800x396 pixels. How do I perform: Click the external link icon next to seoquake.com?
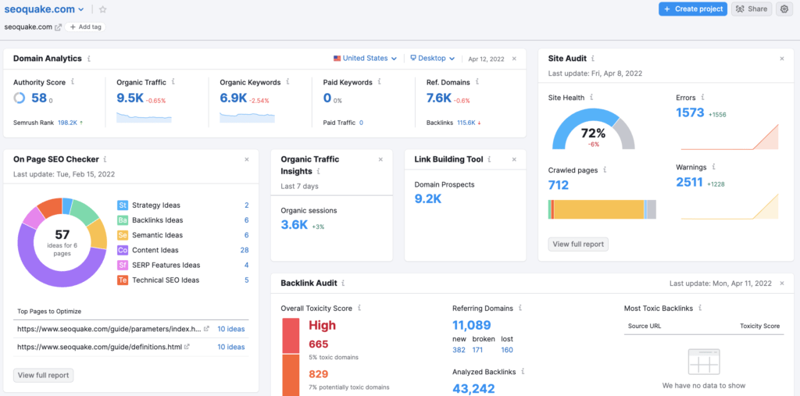[59, 27]
